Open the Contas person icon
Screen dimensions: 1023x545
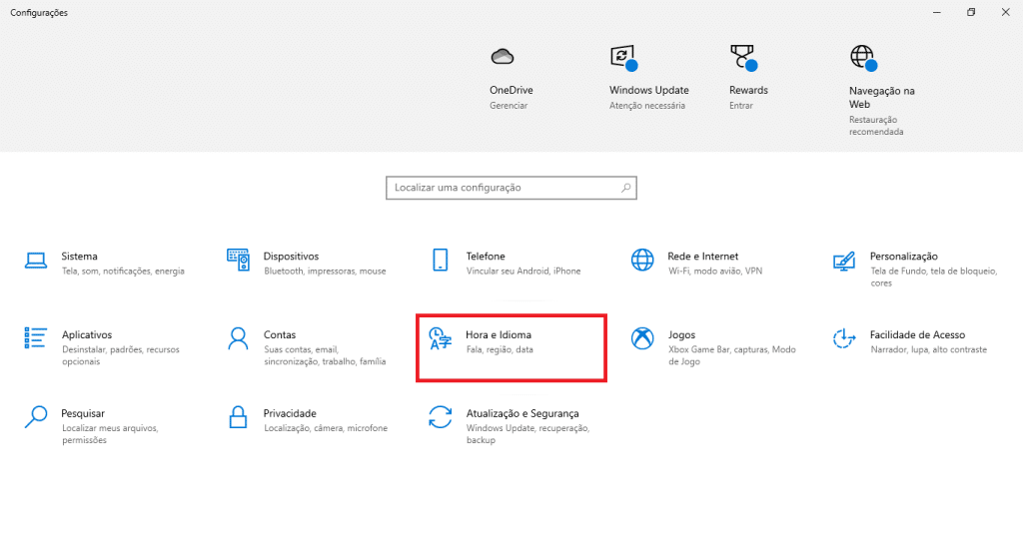(238, 338)
